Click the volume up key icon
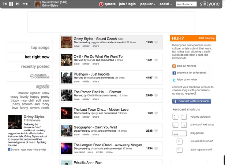 [x=175, y=117]
